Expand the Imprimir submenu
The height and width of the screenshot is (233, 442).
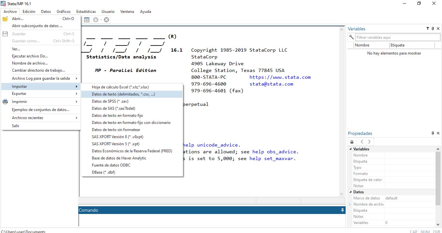click(41, 102)
